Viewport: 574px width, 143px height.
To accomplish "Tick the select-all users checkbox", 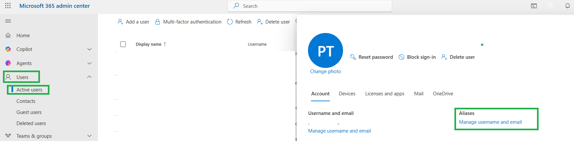I will pos(123,44).
